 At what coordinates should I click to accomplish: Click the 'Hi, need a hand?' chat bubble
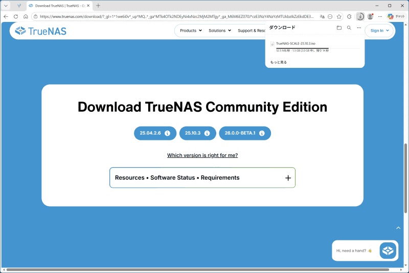354,251
